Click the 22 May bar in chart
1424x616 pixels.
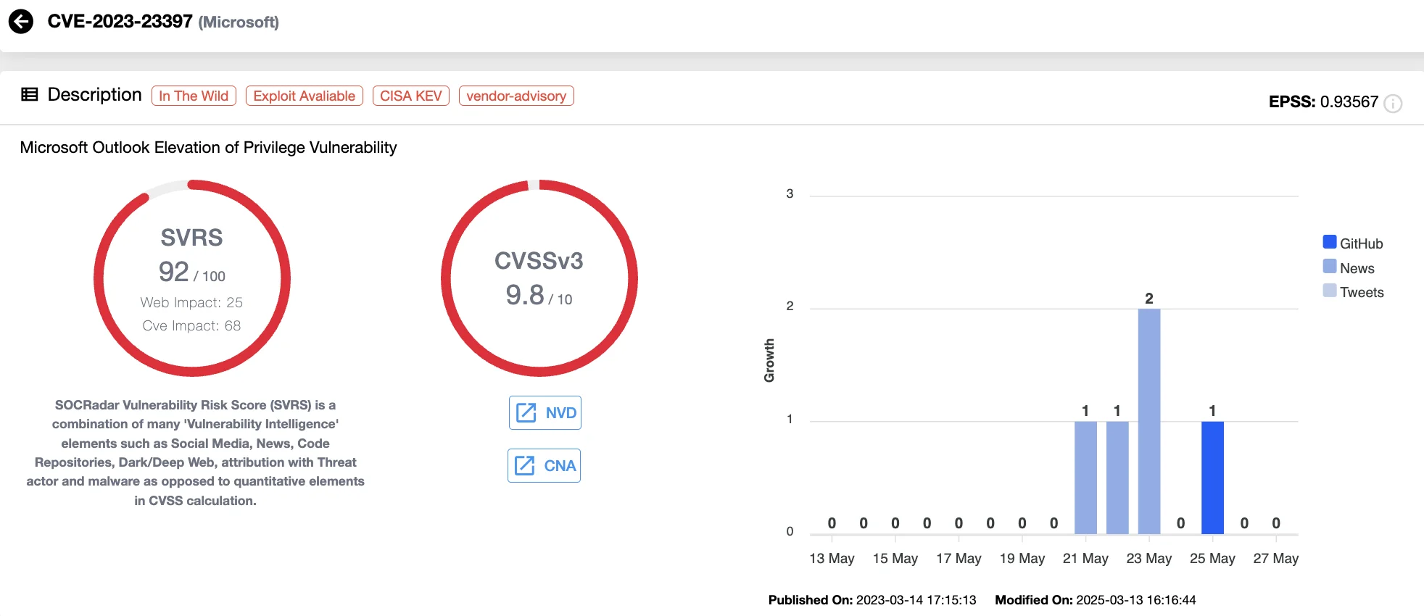tap(1117, 478)
